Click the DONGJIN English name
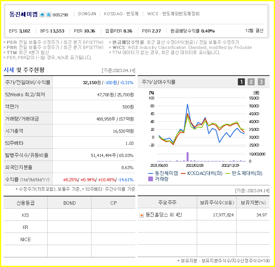 point(87,14)
